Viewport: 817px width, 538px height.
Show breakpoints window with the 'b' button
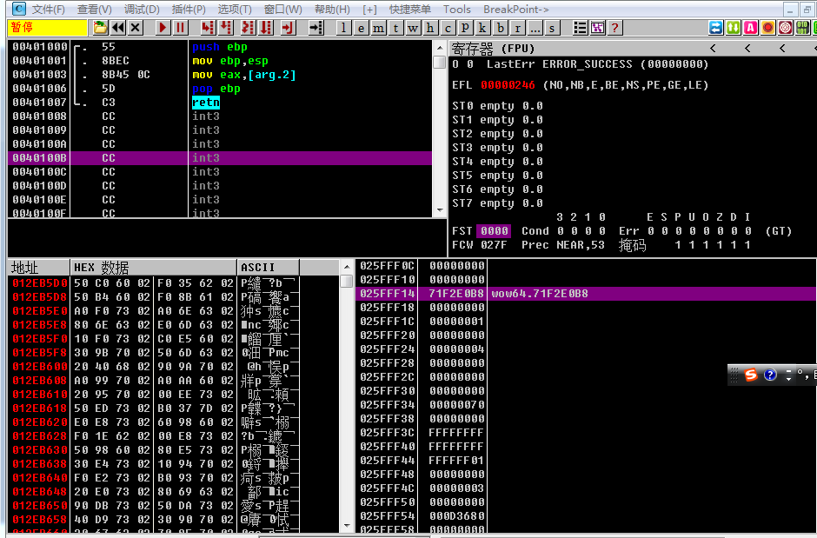pos(501,28)
